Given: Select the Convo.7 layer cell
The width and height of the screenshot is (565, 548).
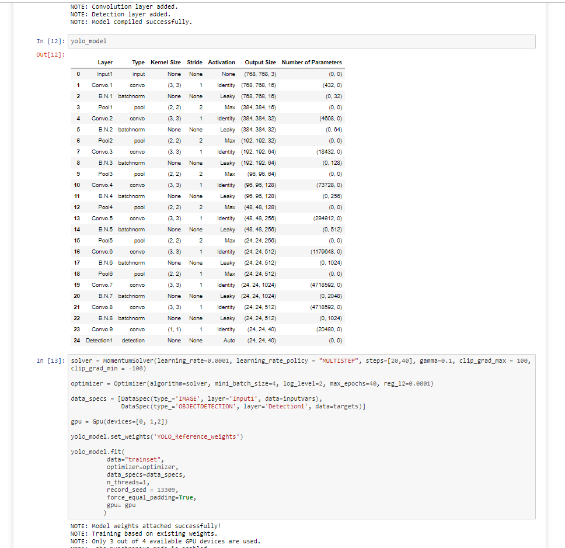Looking at the screenshot, I should coord(102,285).
